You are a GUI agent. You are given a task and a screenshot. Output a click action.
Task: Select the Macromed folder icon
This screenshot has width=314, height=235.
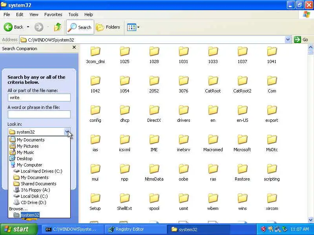pos(213,139)
